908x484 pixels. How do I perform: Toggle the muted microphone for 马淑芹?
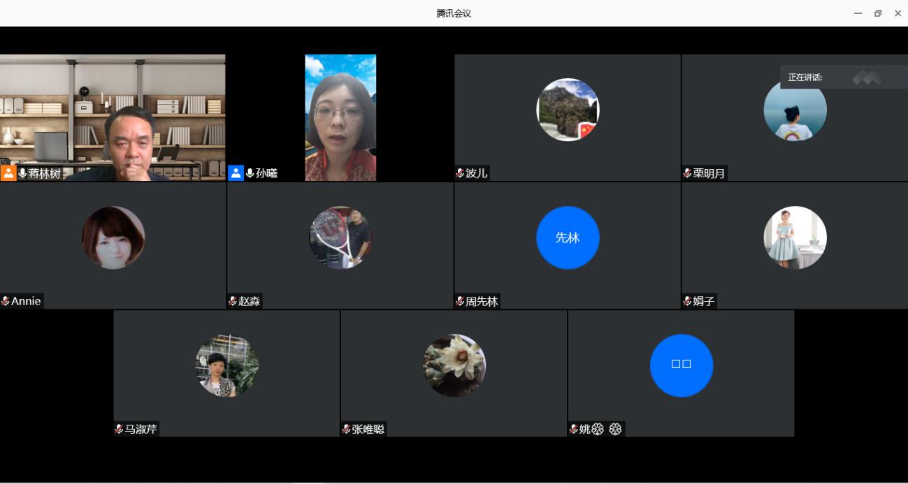tap(119, 429)
